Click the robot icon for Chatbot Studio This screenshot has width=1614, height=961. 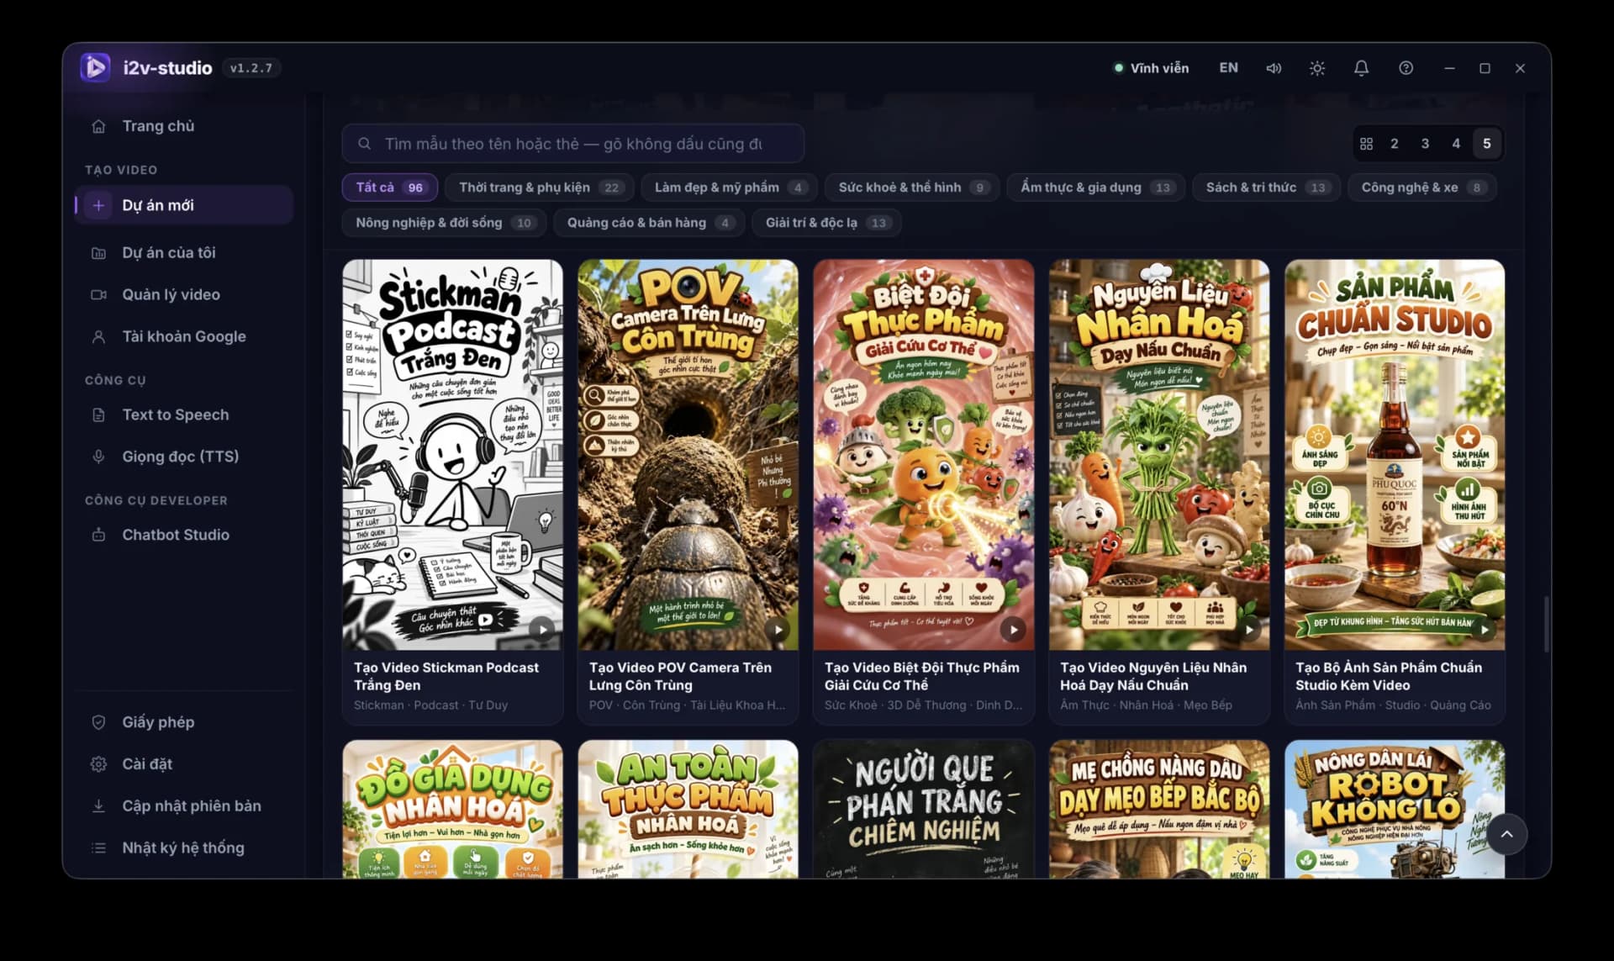click(x=98, y=535)
